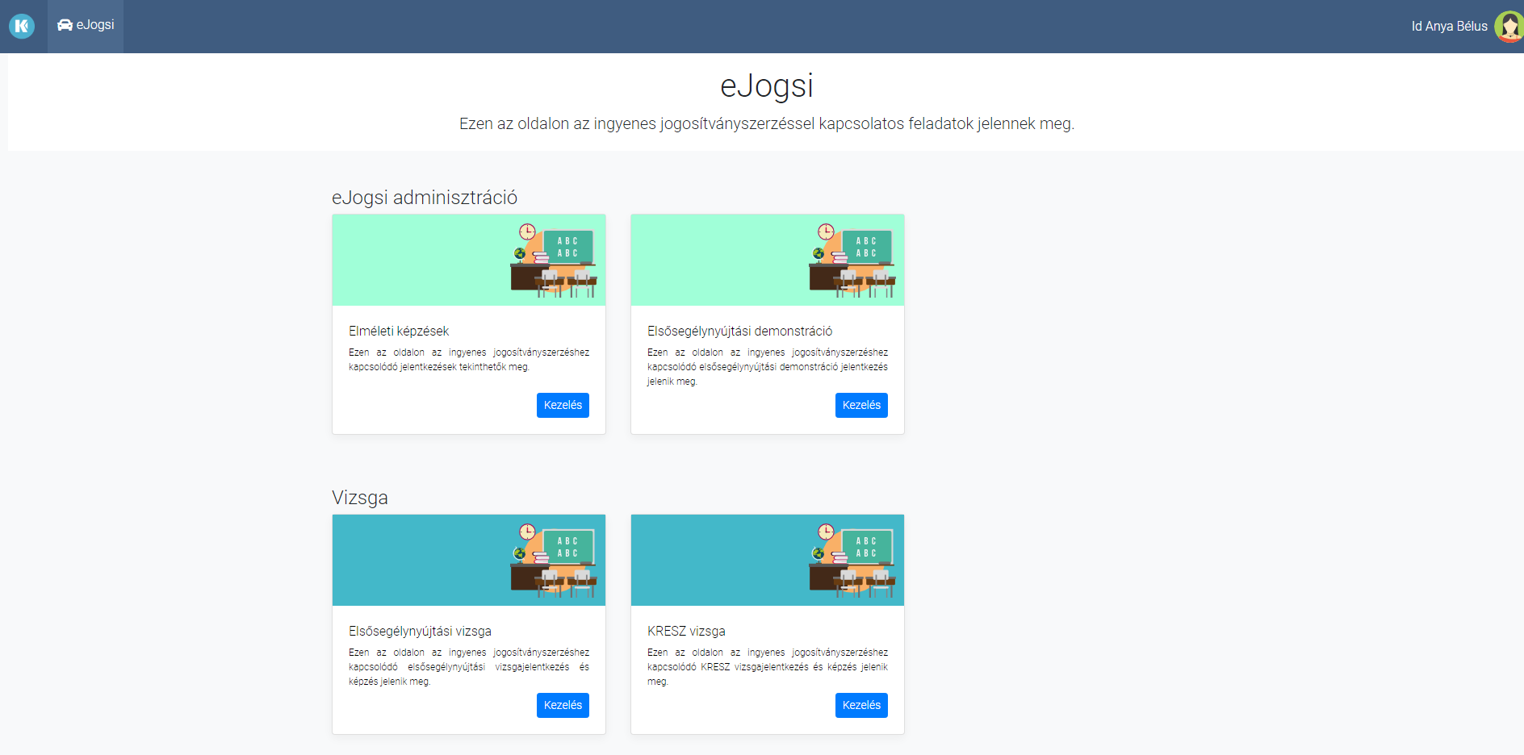
Task: Click the page subtitle starting 'Ezen az oldalon az ingyenes'
Action: (767, 123)
